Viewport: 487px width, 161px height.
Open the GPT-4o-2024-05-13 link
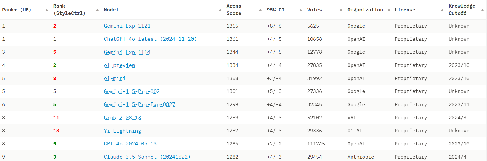(x=130, y=144)
